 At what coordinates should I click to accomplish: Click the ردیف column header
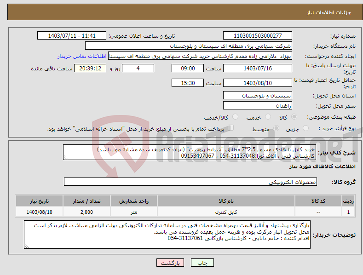tap(348, 201)
